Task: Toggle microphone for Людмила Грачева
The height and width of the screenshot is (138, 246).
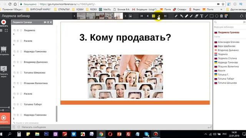Action: [x=48, y=22]
